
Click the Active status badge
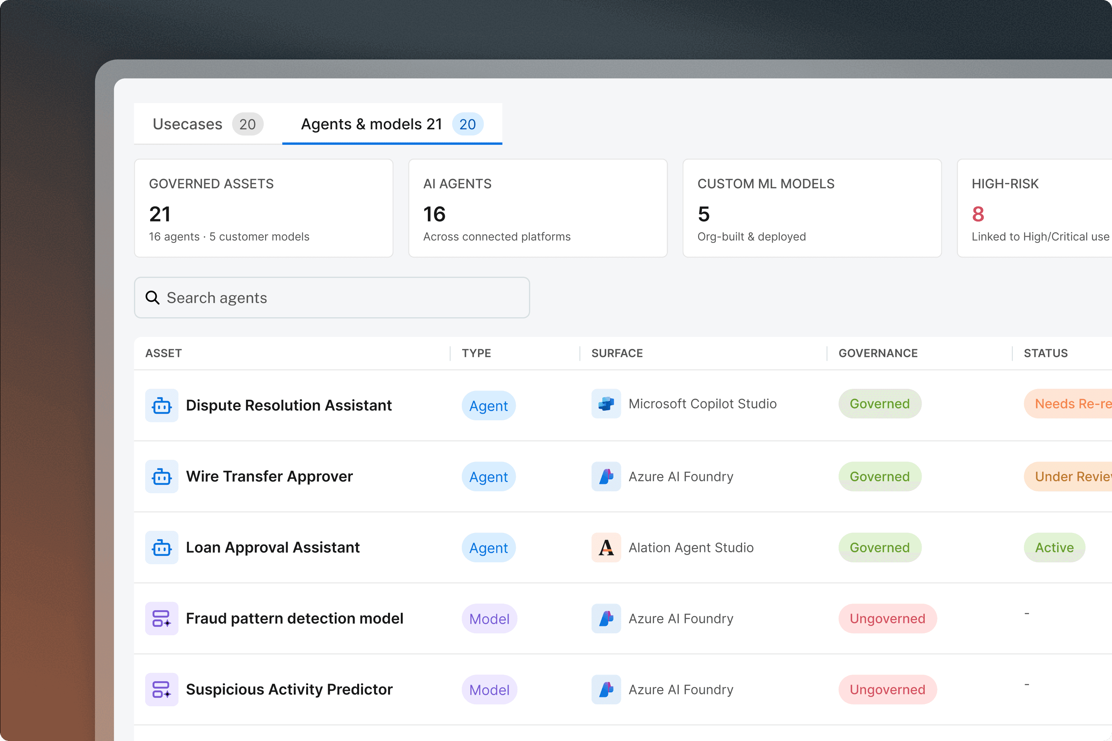click(x=1054, y=547)
